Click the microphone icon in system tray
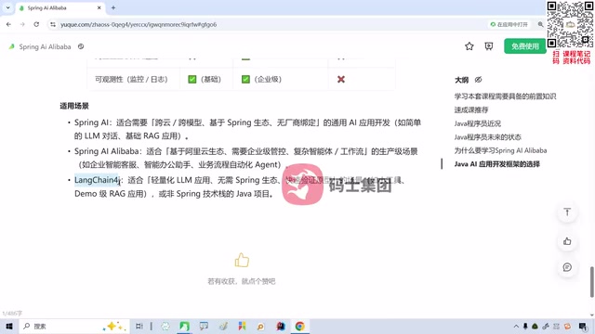595x334 pixels. tap(525, 326)
